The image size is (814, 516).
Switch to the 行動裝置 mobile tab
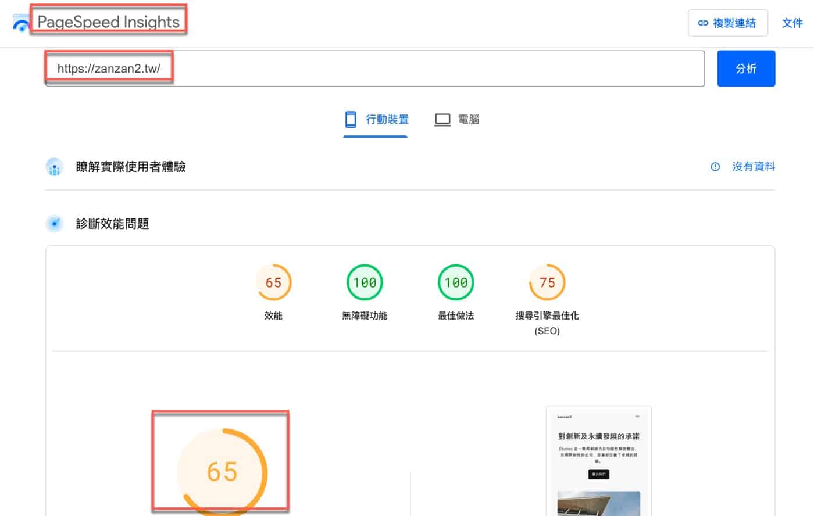(x=376, y=120)
